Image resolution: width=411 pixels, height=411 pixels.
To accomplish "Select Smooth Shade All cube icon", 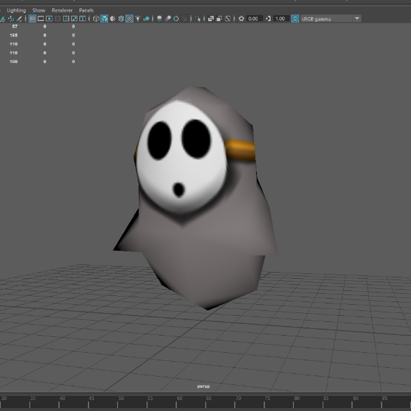I will [104, 18].
